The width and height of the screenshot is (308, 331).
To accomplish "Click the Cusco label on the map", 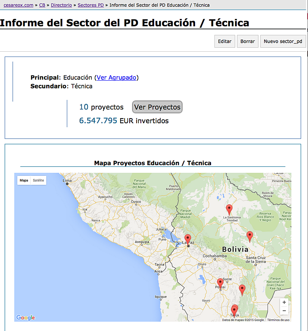I will point(136,202).
